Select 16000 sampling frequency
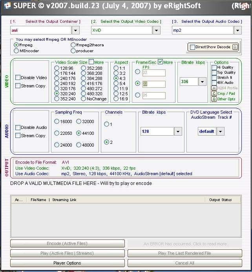This screenshot has width=252, height=272. click(x=57, y=121)
